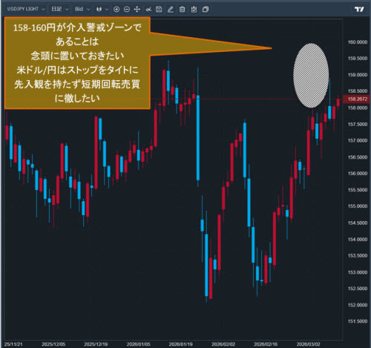This screenshot has width=371, height=348.
Task: Select the crosshair move tool
Action: point(137,10)
